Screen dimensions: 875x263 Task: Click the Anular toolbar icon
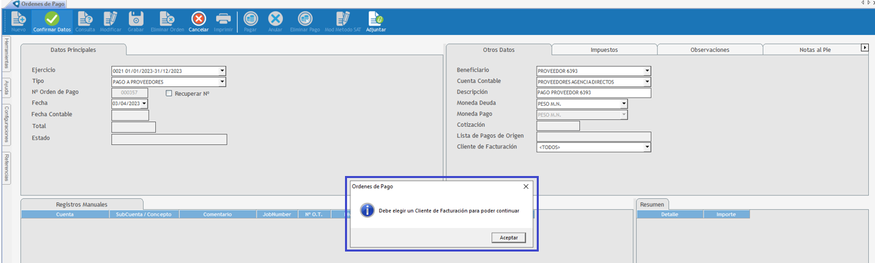[x=275, y=19]
